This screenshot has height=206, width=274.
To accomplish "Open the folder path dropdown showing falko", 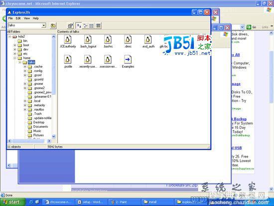I will pyautogui.click(x=44, y=25).
